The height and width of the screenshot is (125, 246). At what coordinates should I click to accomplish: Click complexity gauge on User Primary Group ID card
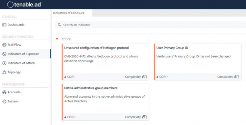point(237,77)
